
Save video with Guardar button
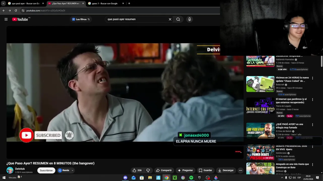click(x=205, y=170)
